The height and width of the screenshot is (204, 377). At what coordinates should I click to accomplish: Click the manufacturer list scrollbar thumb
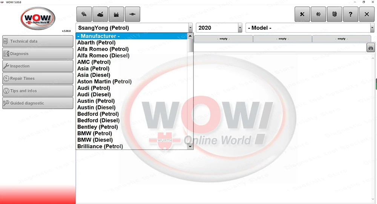pos(190,46)
